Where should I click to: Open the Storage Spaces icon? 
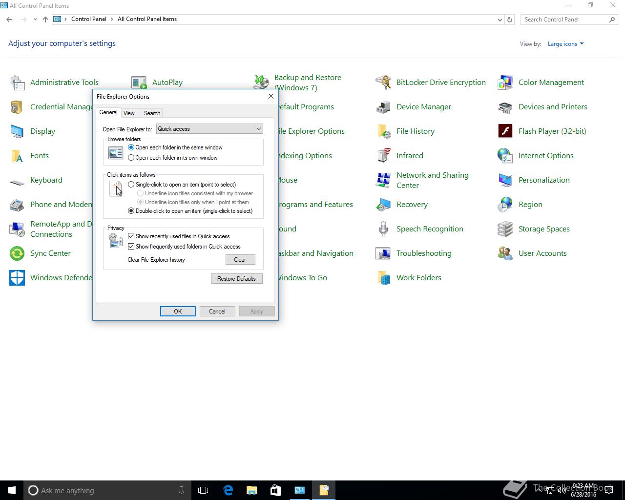click(505, 229)
